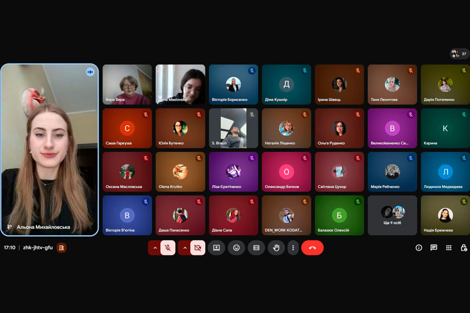Screen dimensions: 470x313
Task: Select Надія Брежнєва's profile photo
Action: (445, 215)
